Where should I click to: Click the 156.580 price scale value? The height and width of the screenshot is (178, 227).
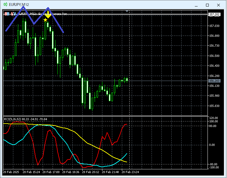coord(214,56)
